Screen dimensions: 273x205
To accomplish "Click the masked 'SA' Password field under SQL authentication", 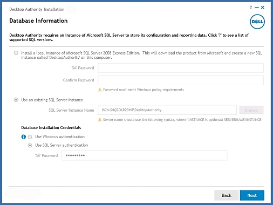I will 145,155.
